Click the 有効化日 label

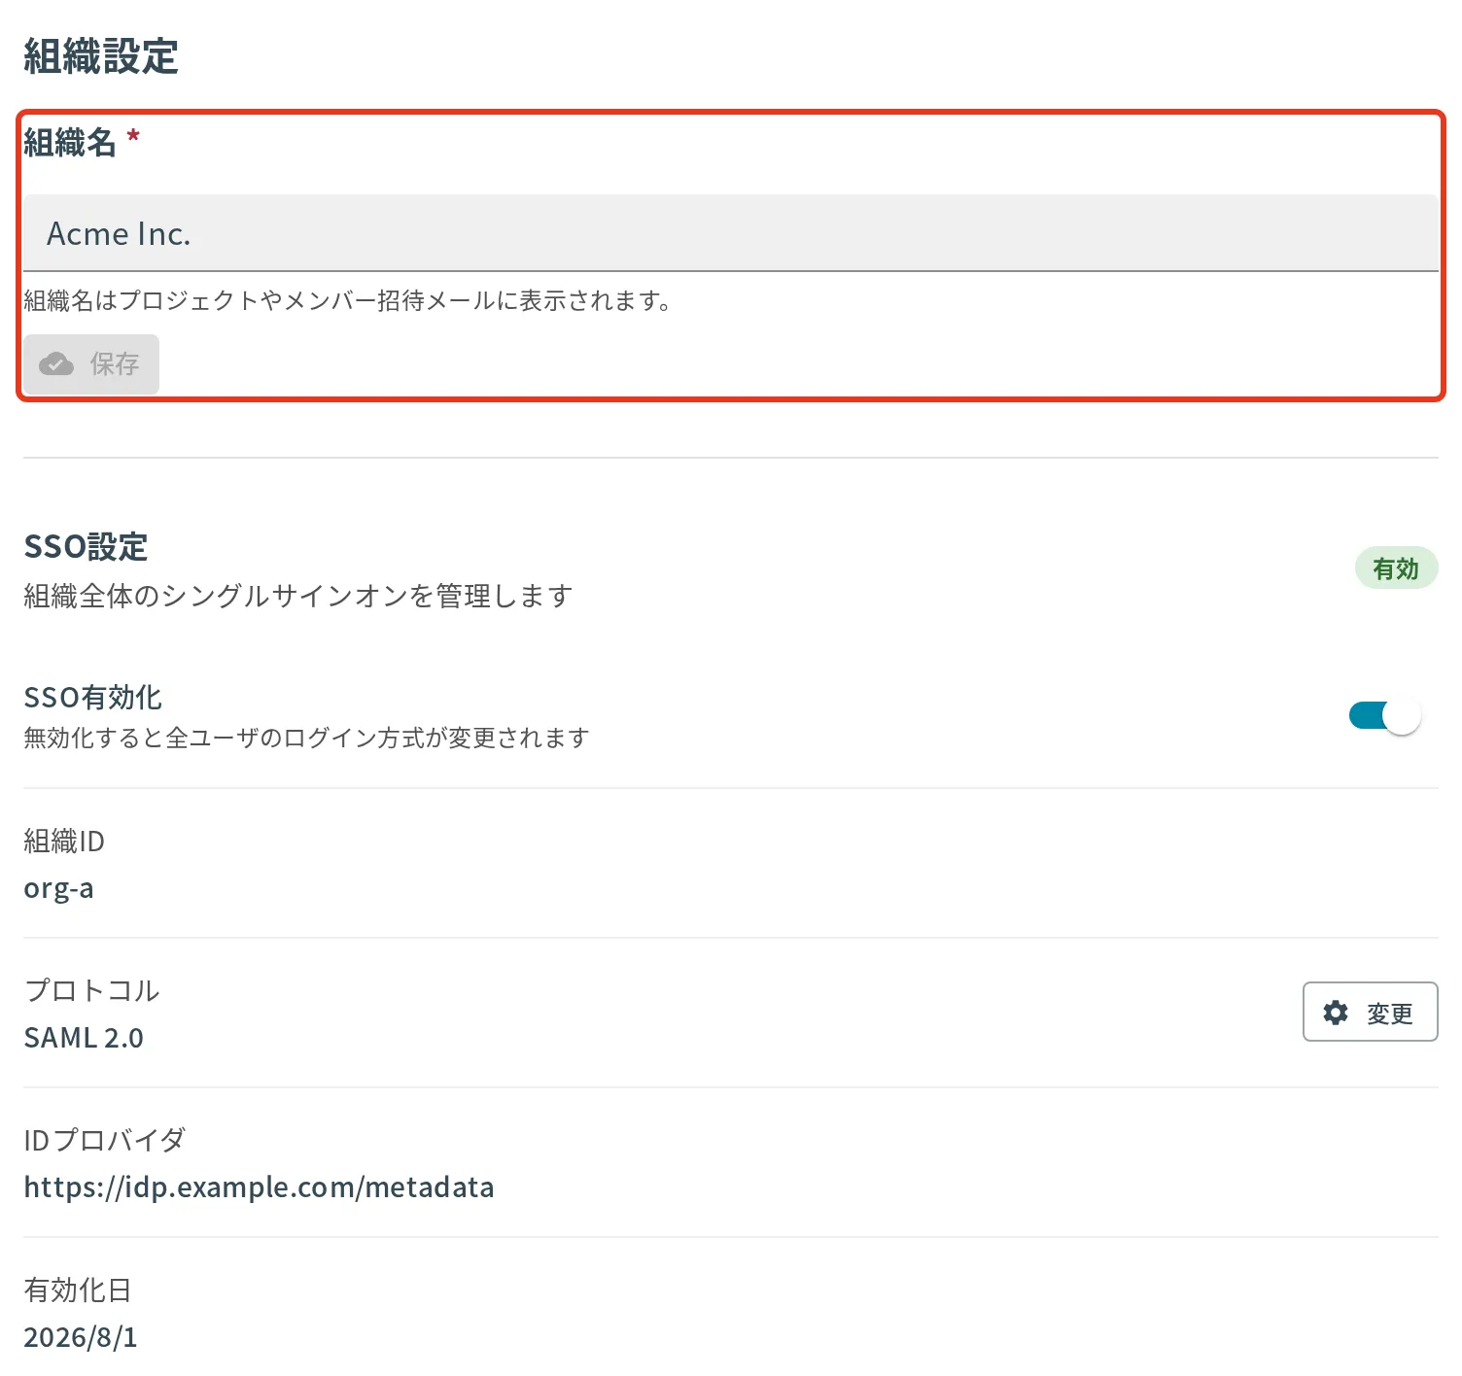click(78, 1290)
